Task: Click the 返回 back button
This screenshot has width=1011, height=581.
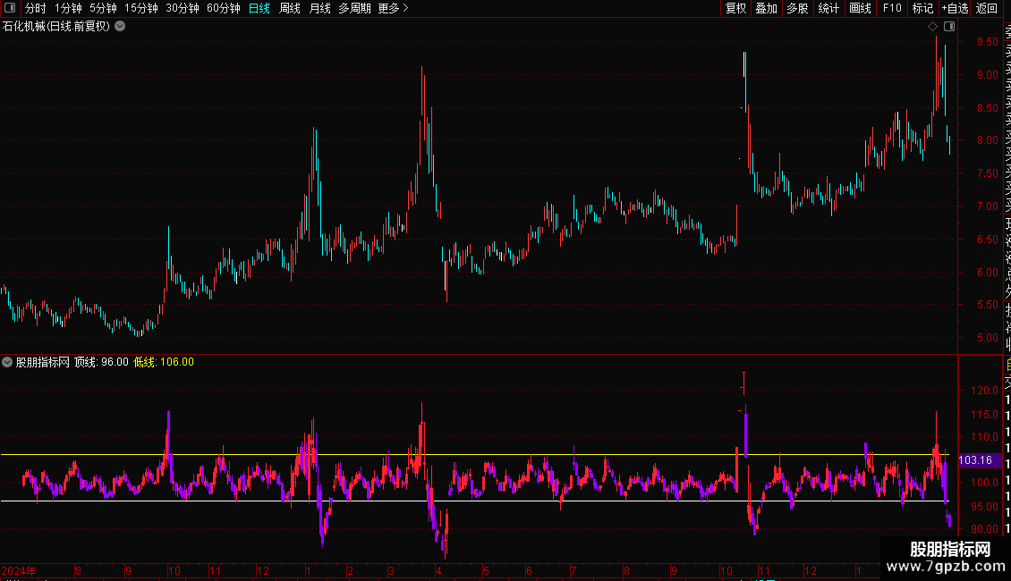Action: pyautogui.click(x=987, y=8)
